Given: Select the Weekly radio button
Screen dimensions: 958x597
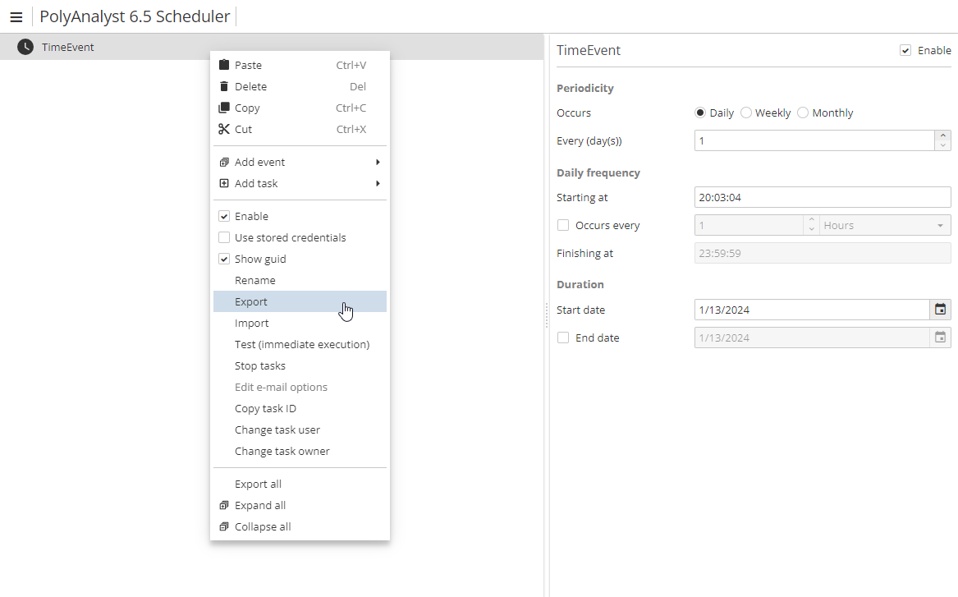Looking at the screenshot, I should click(745, 113).
